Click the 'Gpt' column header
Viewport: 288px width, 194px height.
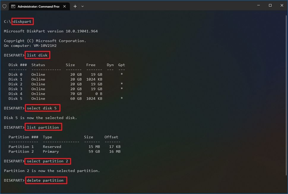click(122, 65)
